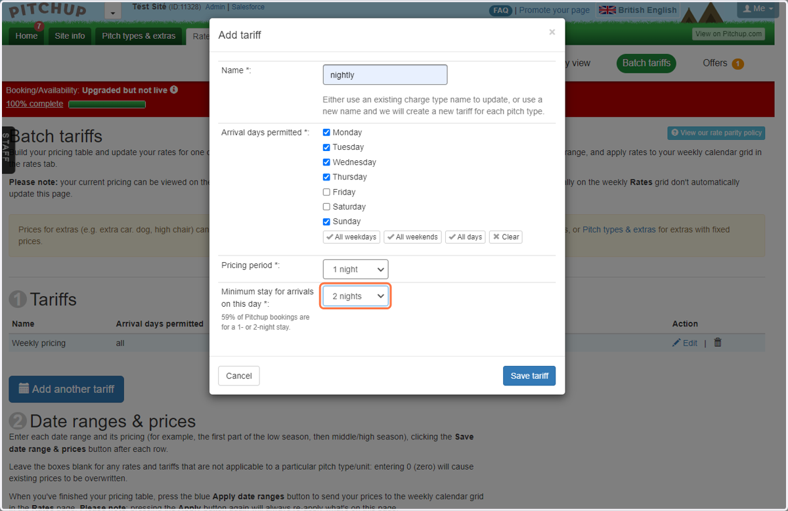The height and width of the screenshot is (511, 788).
Task: Select All weekdays button
Action: (x=351, y=237)
